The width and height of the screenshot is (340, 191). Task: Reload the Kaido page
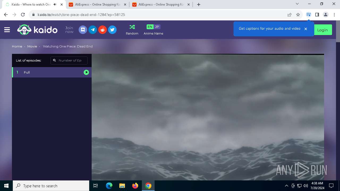[23, 15]
